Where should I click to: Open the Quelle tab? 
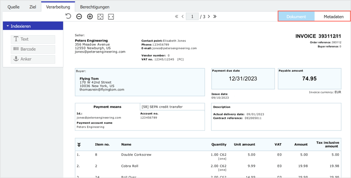[13, 7]
